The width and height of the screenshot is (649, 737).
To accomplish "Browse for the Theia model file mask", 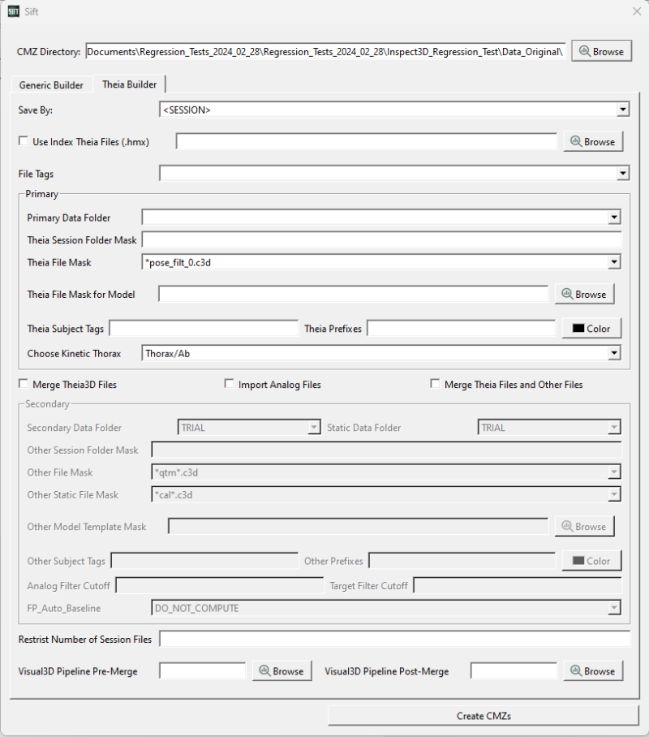I will point(584,295).
